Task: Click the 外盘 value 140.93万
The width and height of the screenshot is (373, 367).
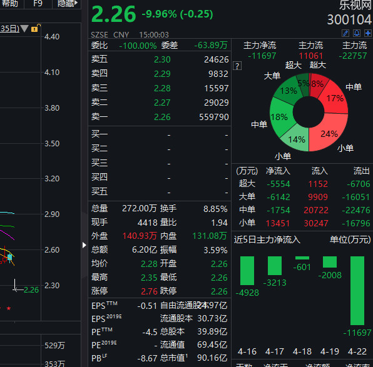Action: click(140, 236)
